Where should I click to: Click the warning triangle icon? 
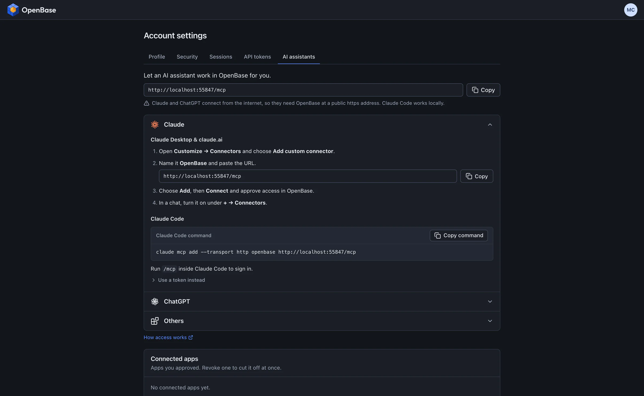[147, 103]
